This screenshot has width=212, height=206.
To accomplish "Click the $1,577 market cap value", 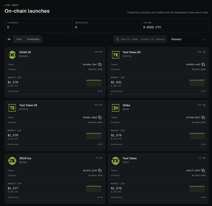I will click(x=13, y=188).
